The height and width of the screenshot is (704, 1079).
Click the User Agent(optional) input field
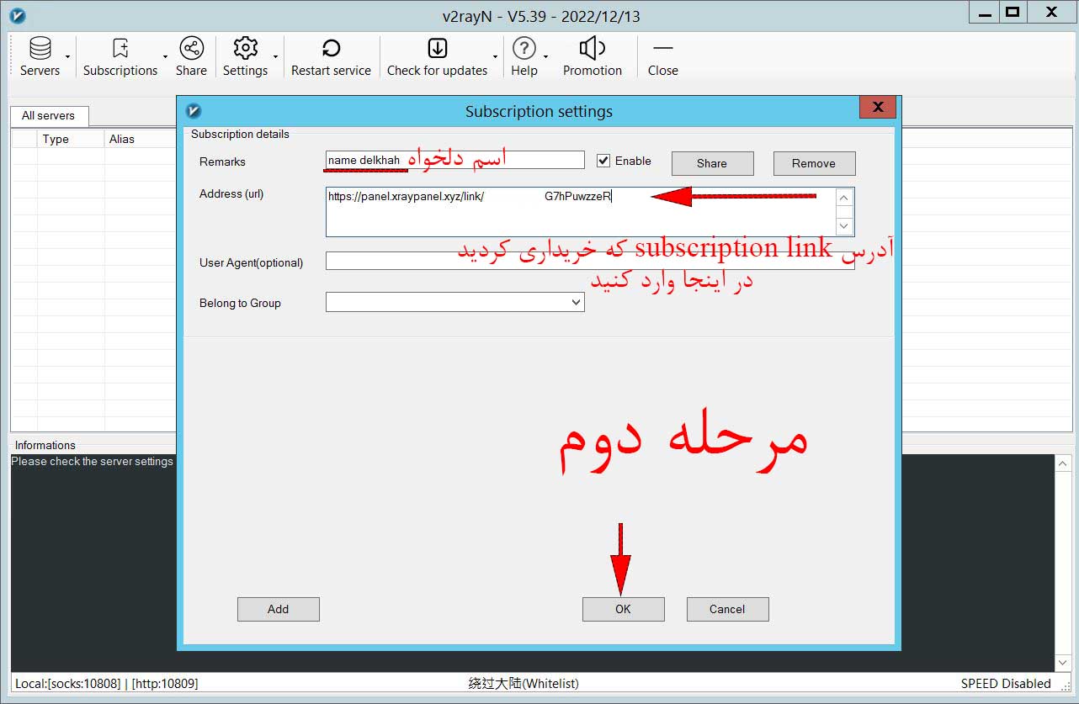589,261
